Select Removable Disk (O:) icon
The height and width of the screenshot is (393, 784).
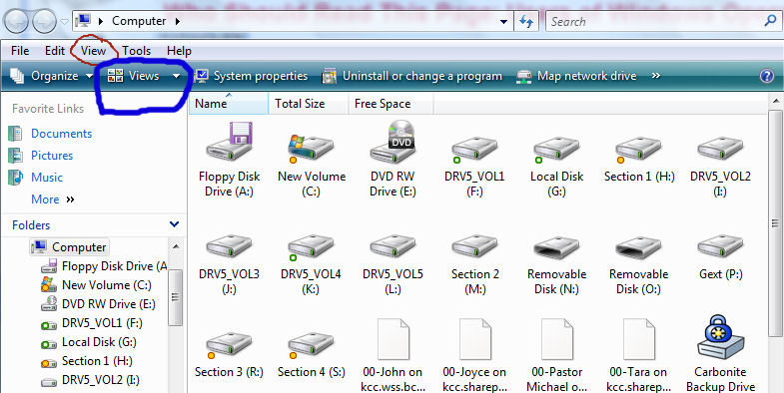(638, 246)
